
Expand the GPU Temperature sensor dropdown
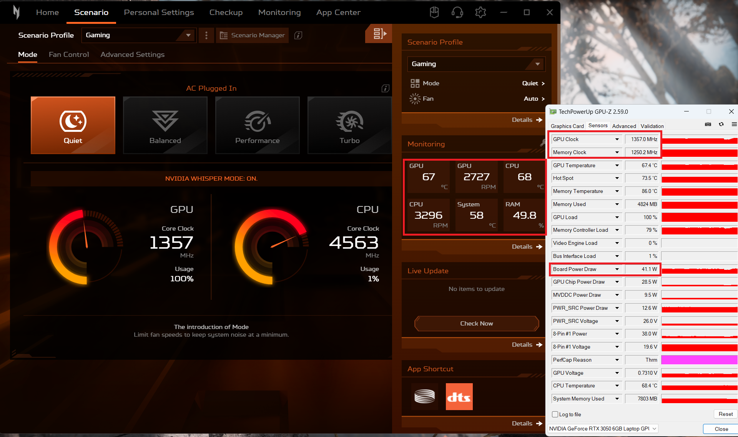(617, 166)
